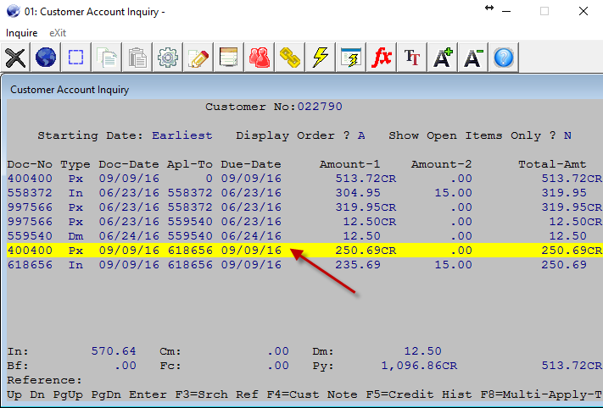Click customer number 022790

(x=320, y=107)
